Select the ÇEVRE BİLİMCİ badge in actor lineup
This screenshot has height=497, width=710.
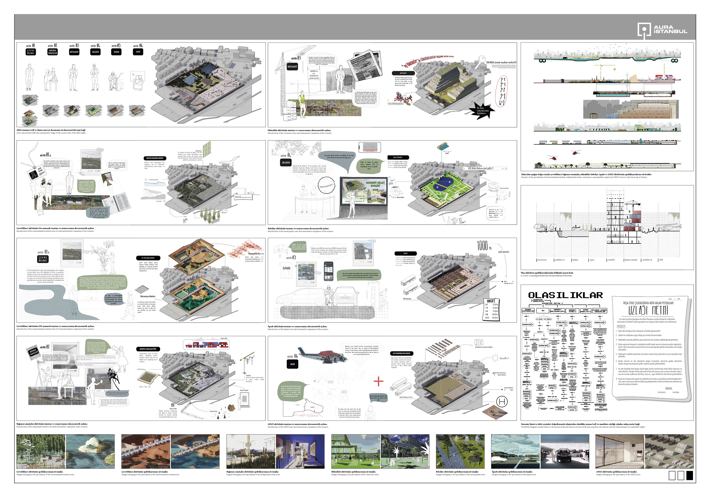coord(31,52)
